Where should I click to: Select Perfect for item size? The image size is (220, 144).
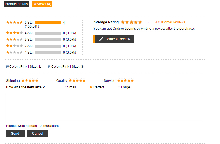[x=91, y=87]
